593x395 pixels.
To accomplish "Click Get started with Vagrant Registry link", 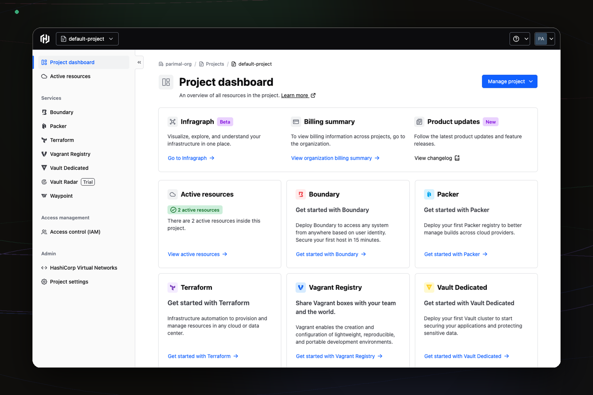I will (x=339, y=356).
